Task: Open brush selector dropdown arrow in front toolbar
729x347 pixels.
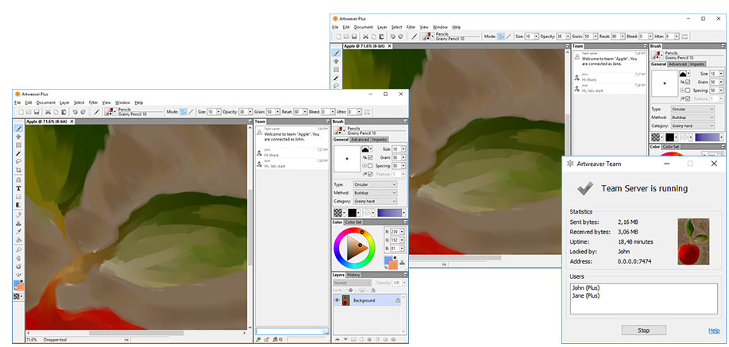Action: click(115, 112)
